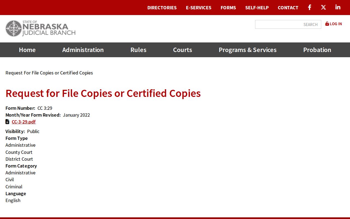Viewport: 350px width, 219px height.
Task: Click the breadcrumb Request For File Copies text
Action: pyautogui.click(x=49, y=73)
